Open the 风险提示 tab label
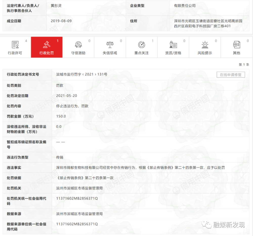Image resolution: width=253 pixels, height=236 pixels. (205, 53)
